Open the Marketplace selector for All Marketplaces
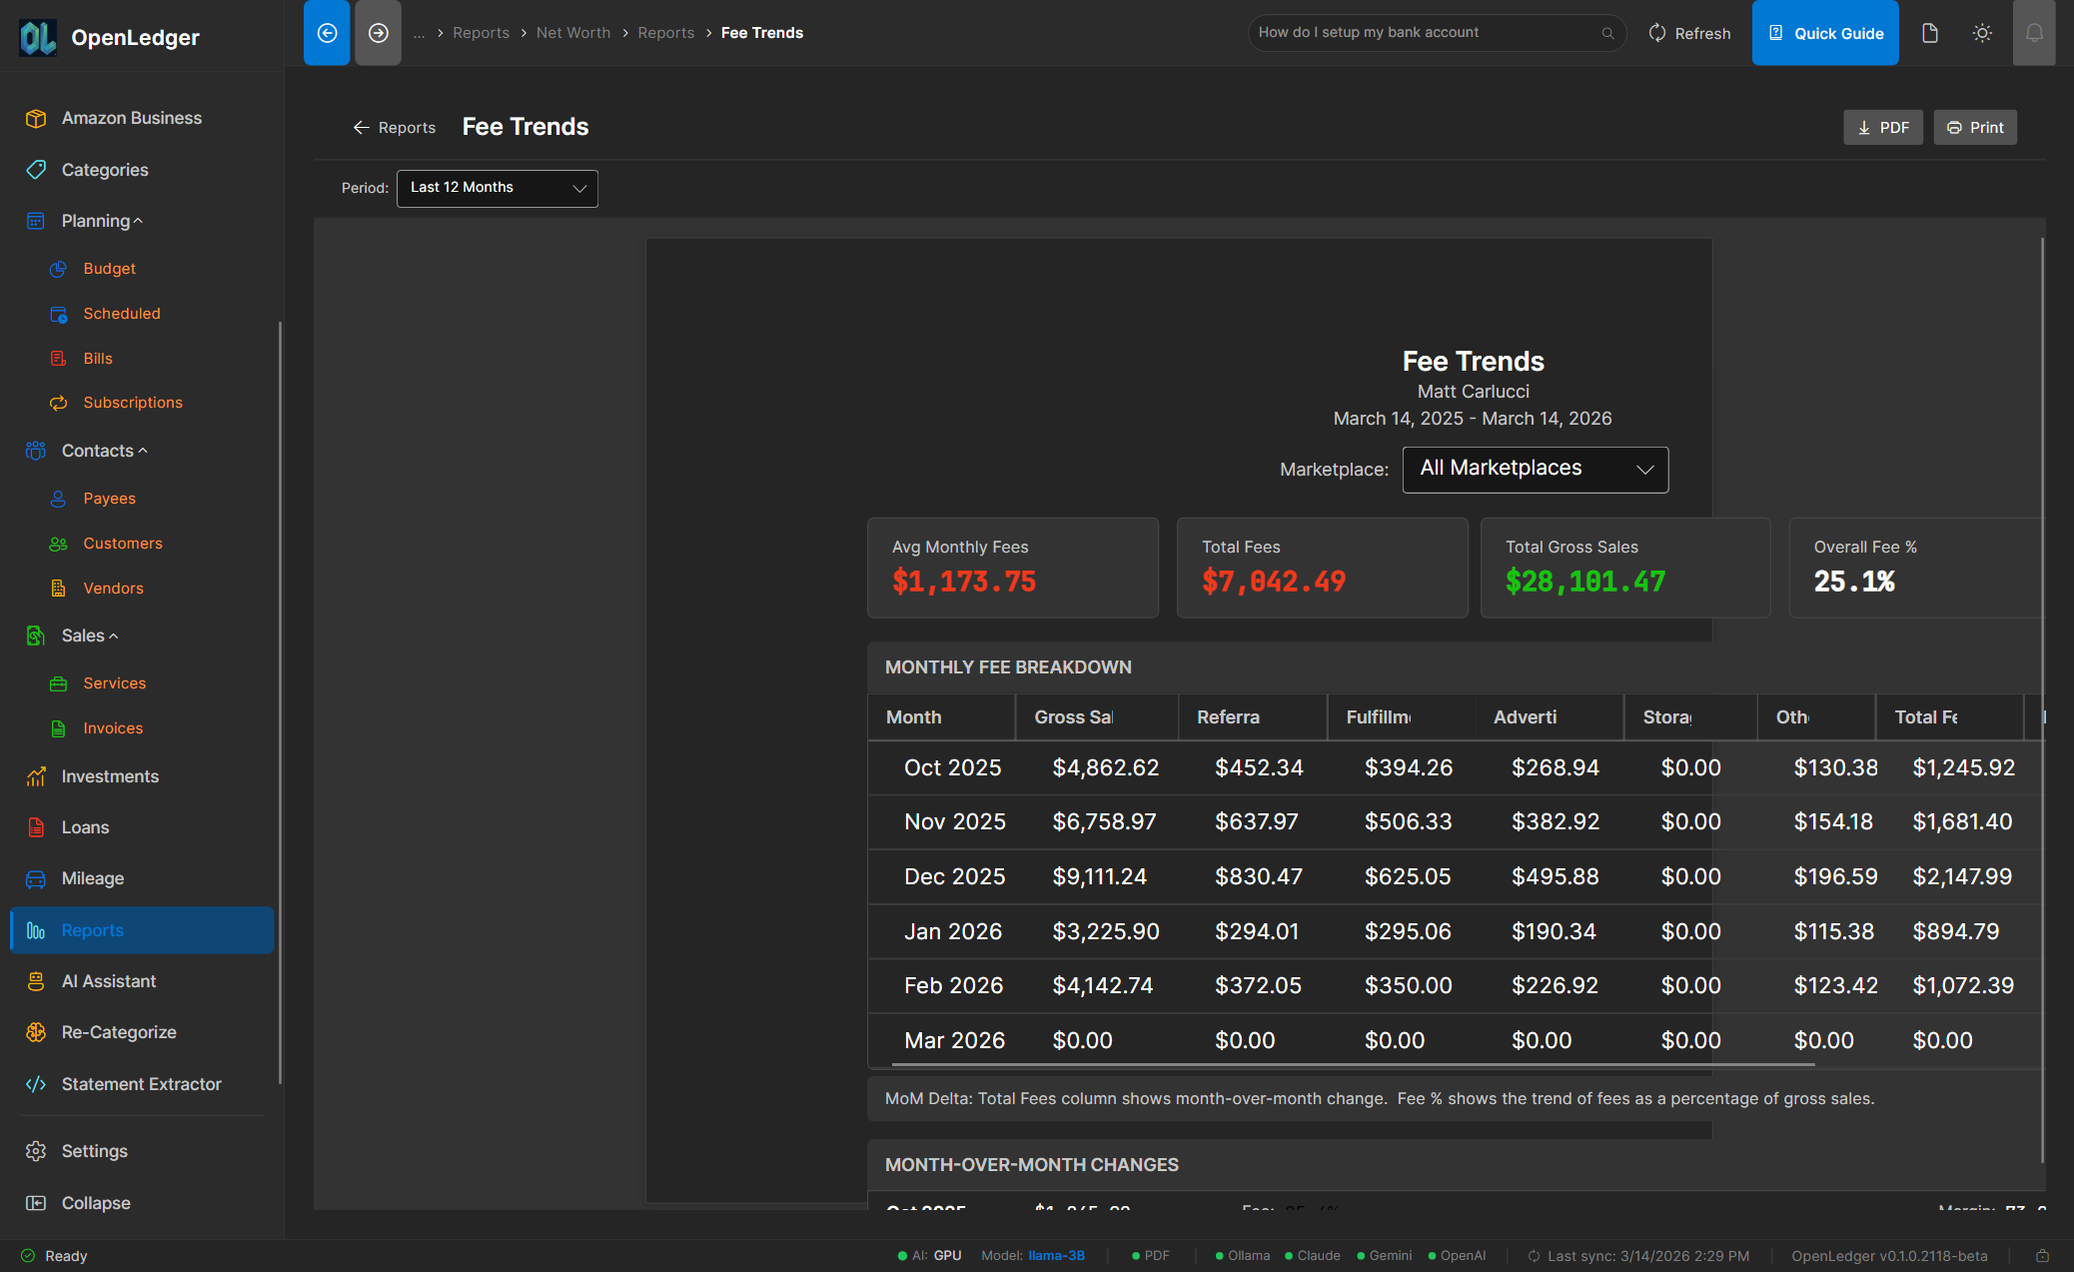The image size is (2074, 1272). pos(1536,469)
